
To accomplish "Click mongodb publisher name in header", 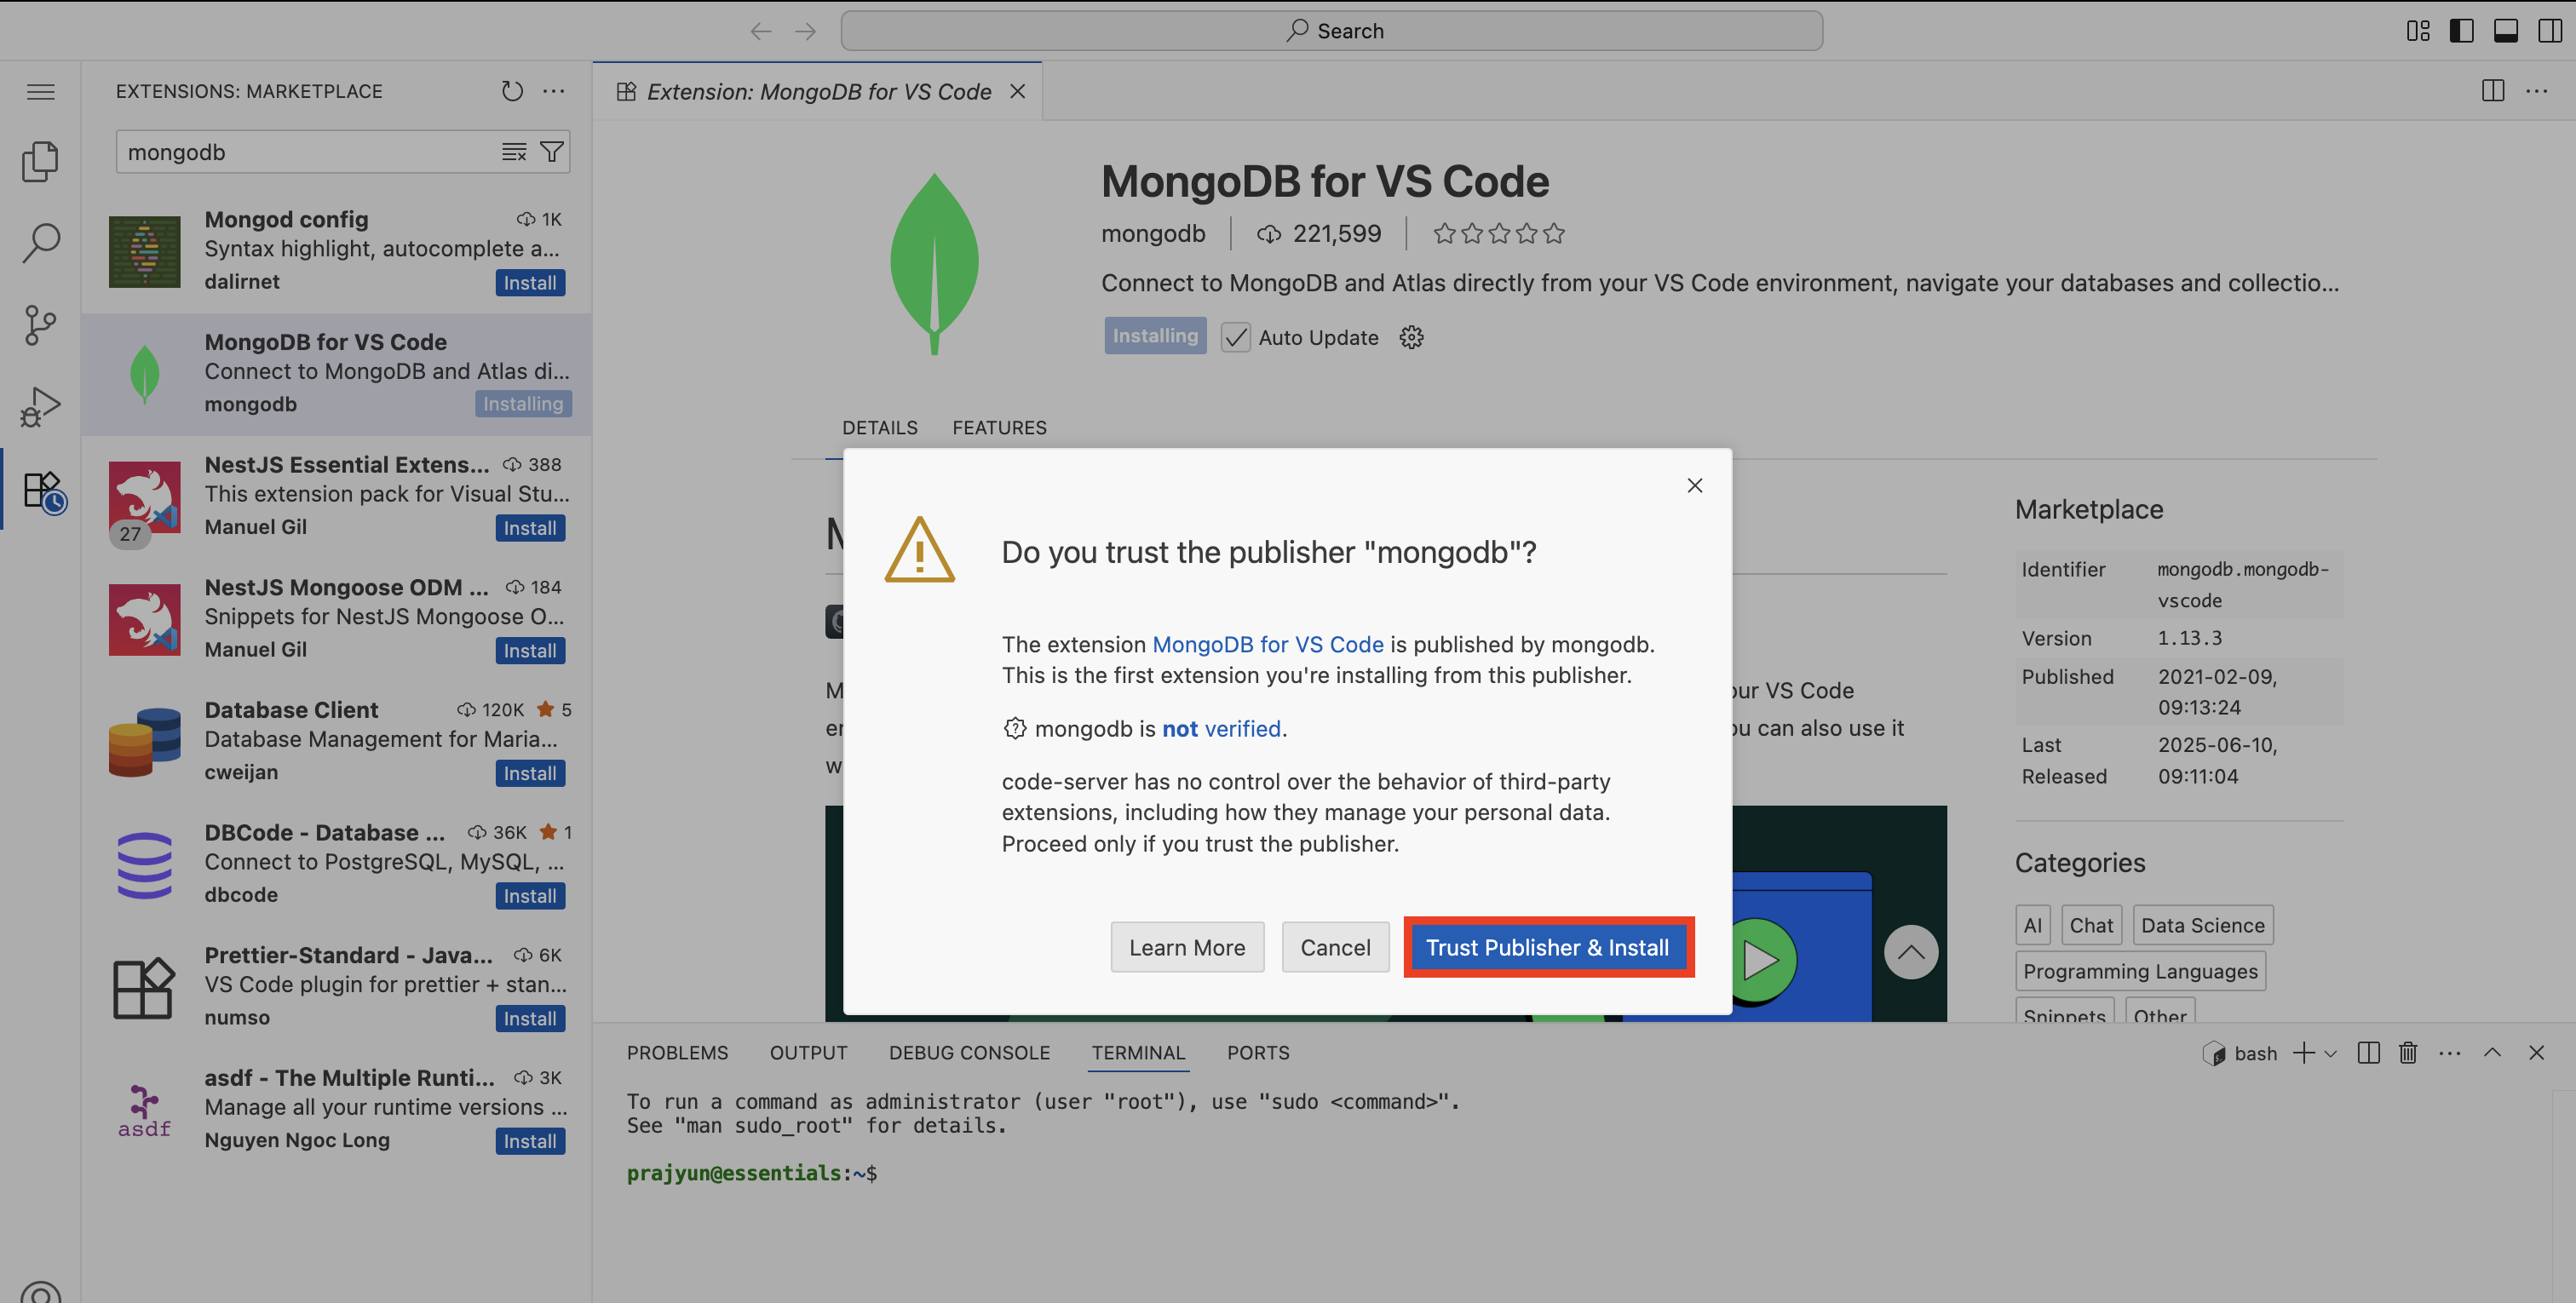I will 1153,234.
